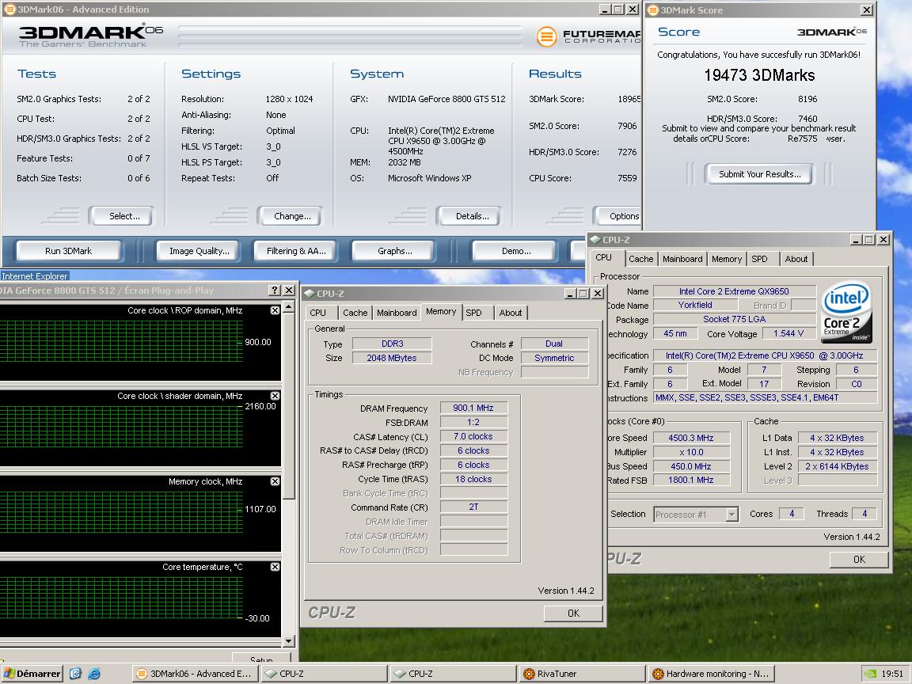
Task: Click scroll up arrow in hardware monitoring
Action: pos(288,306)
